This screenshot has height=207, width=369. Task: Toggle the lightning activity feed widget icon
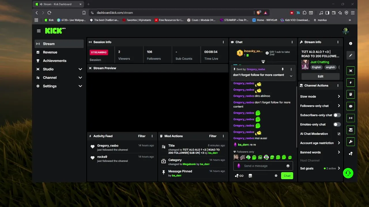[351, 83]
